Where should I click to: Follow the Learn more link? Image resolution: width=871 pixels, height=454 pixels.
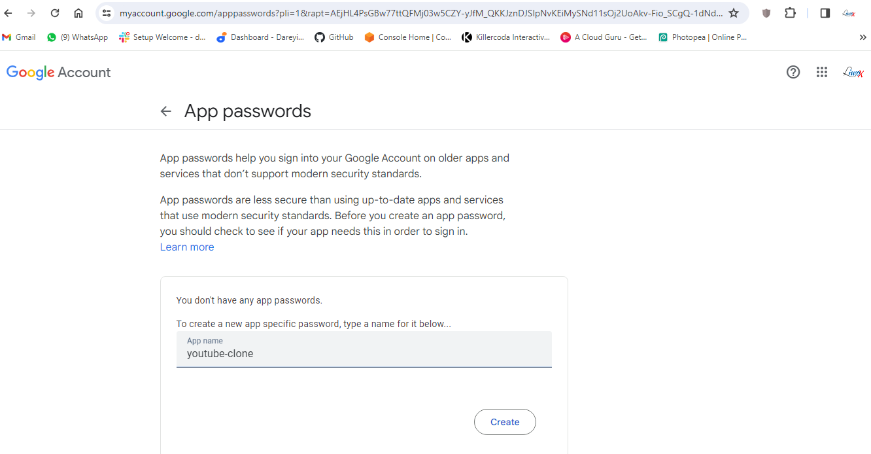click(187, 247)
